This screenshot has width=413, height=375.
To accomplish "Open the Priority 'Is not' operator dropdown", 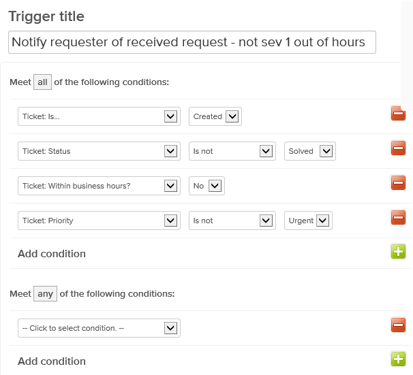I will pyautogui.click(x=232, y=221).
